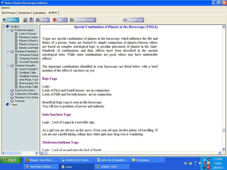
Task: Click the Mathrumooladhana Yoga heading
Action: click(x=60, y=142)
